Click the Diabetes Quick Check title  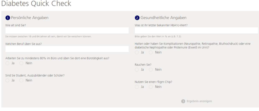click(x=36, y=4)
